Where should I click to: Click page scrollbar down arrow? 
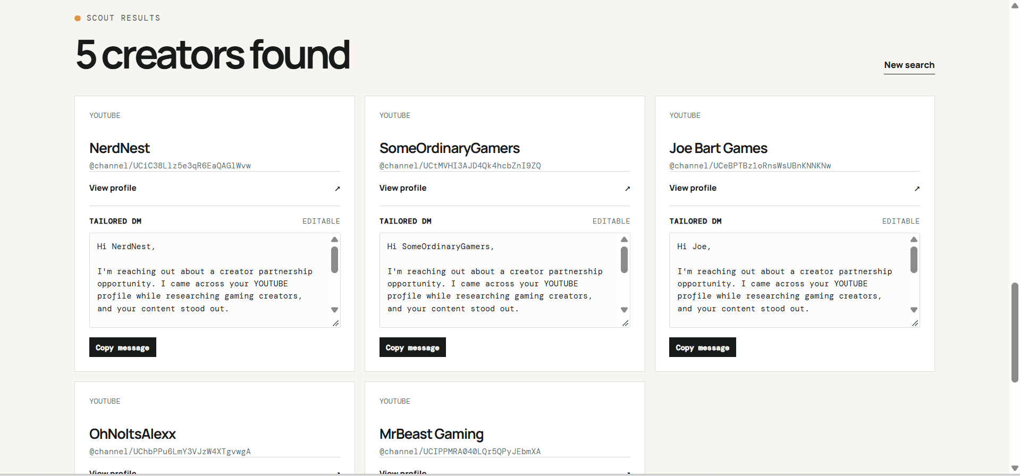1015,469
